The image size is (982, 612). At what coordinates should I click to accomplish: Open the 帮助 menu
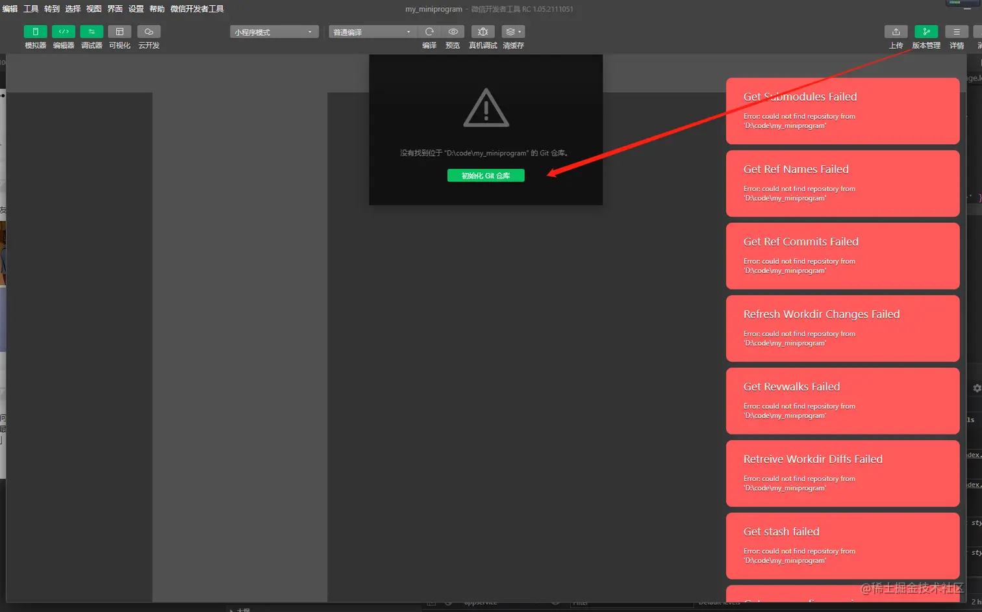pos(157,9)
